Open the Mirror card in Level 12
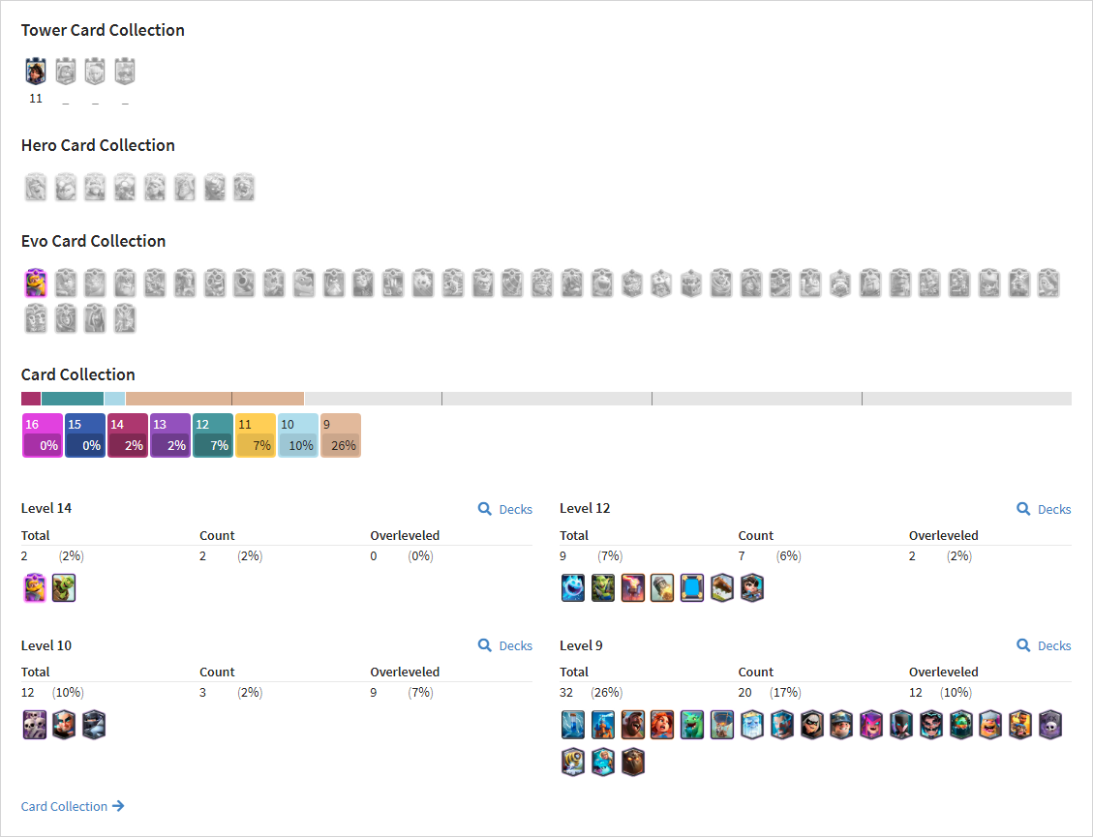Viewport: 1093px width, 837px height. (x=692, y=588)
